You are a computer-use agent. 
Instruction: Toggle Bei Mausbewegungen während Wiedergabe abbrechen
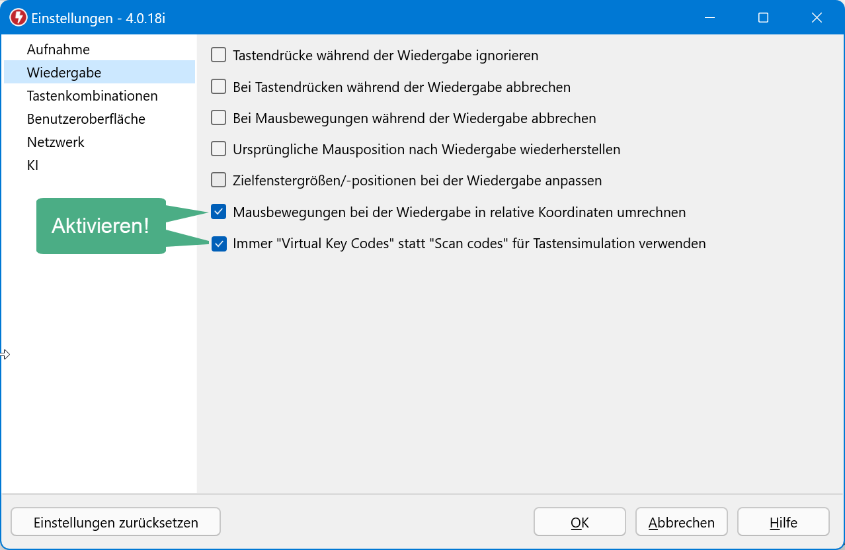click(218, 118)
